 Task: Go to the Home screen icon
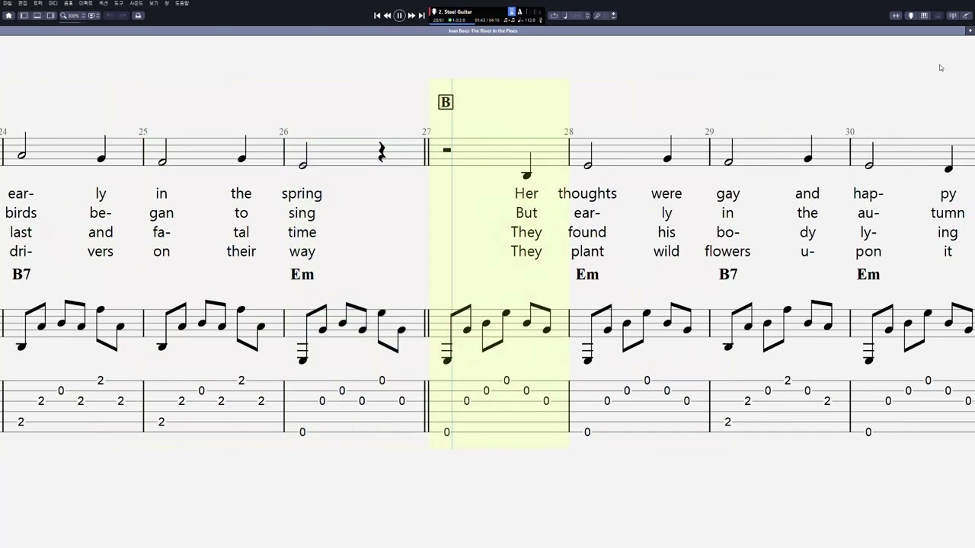pyautogui.click(x=8, y=15)
